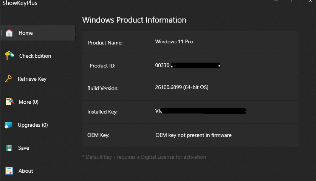Click the Product ID value starting 00330

[188, 66]
